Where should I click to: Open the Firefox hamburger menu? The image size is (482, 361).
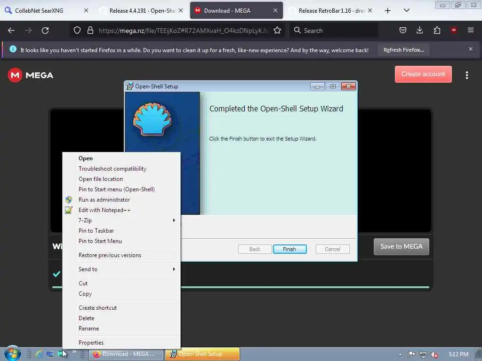(471, 30)
